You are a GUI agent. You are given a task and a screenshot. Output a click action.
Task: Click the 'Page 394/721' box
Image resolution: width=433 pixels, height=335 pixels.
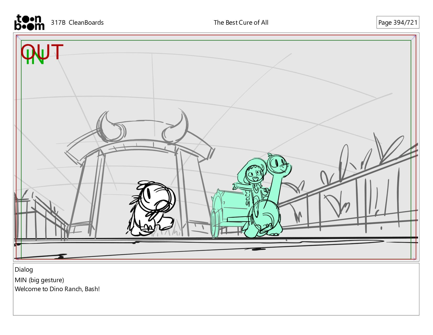(398, 23)
